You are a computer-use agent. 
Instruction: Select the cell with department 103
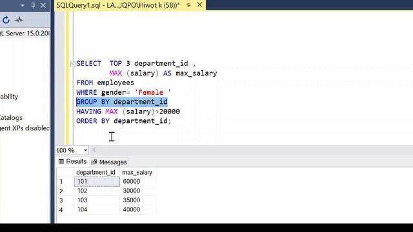coord(97,200)
